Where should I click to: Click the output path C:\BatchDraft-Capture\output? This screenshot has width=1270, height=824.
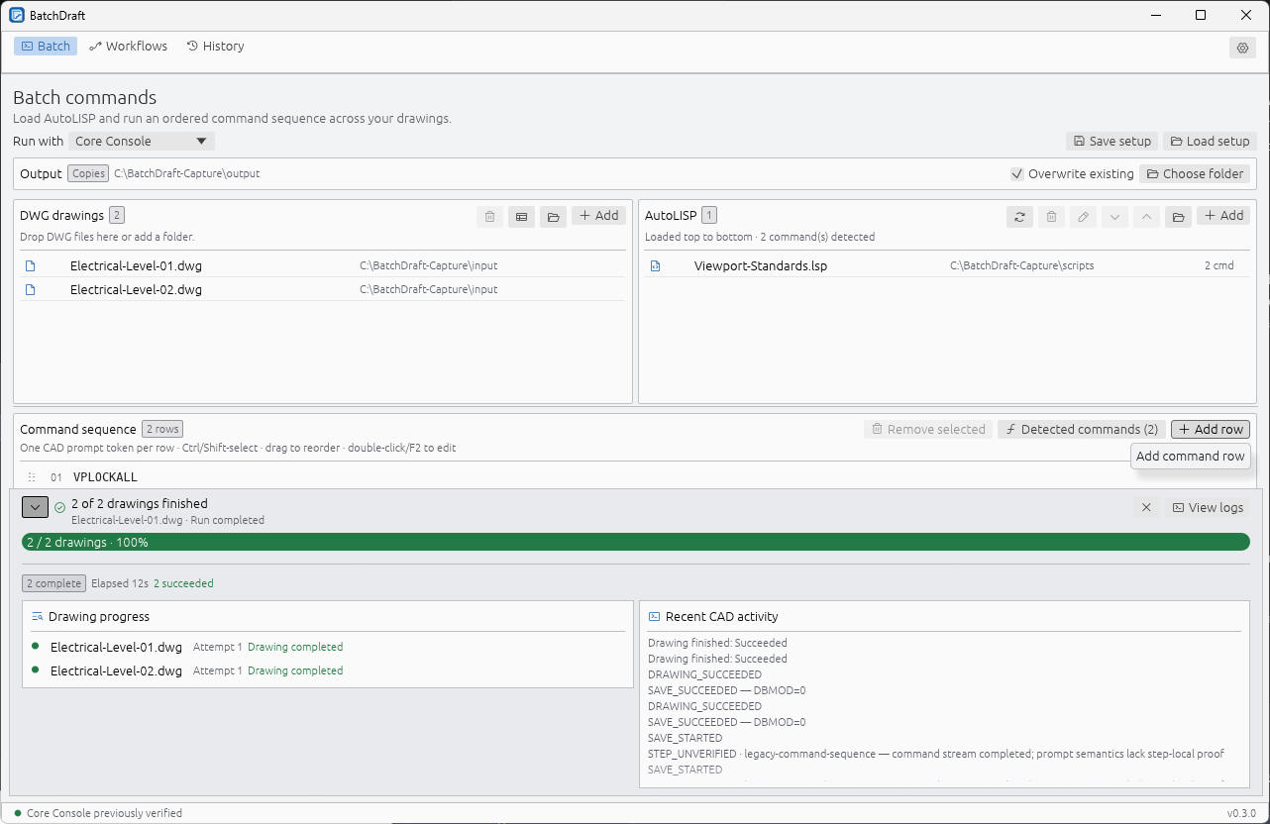186,174
